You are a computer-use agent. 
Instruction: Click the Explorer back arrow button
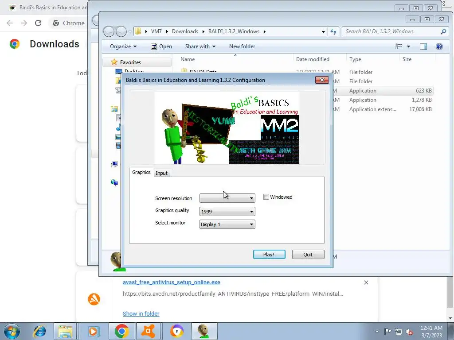click(109, 31)
